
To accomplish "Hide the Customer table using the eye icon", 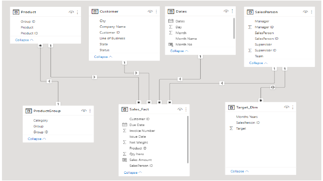I will (150, 11).
